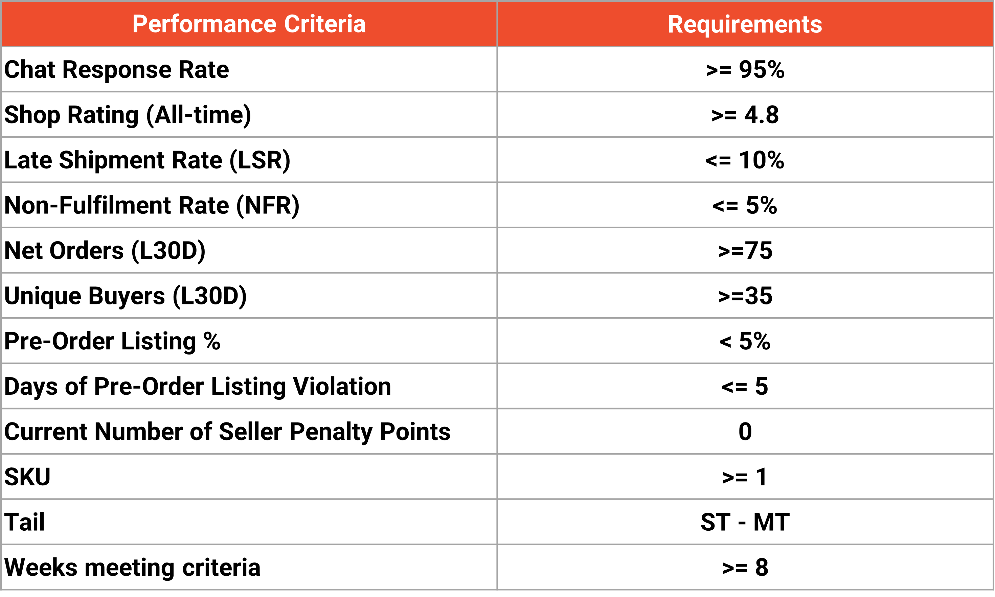The image size is (995, 597).
Task: Select the >=35 requirement cell
Action: [x=745, y=296]
